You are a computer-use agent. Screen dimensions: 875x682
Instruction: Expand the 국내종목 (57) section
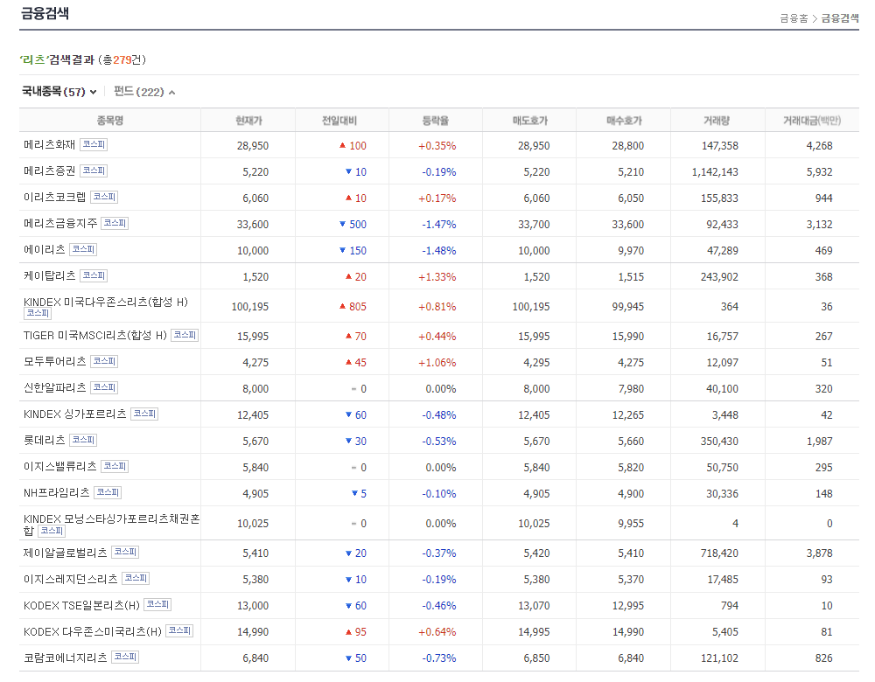59,92
